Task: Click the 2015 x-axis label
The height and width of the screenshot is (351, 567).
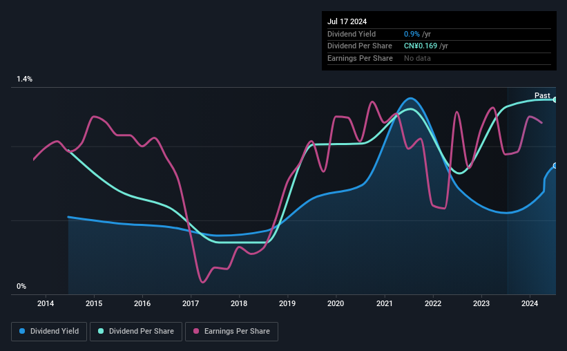Action: pos(94,303)
